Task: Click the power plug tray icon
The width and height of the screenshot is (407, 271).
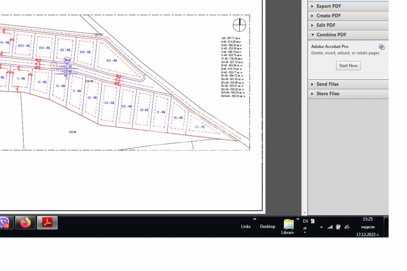Action: [x=338, y=227]
